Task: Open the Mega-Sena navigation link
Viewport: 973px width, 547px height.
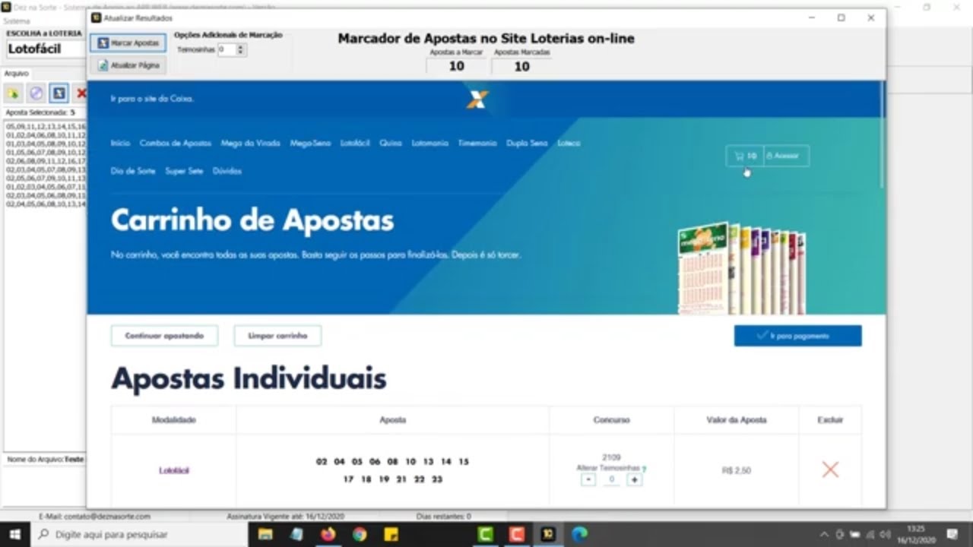Action: 310,143
